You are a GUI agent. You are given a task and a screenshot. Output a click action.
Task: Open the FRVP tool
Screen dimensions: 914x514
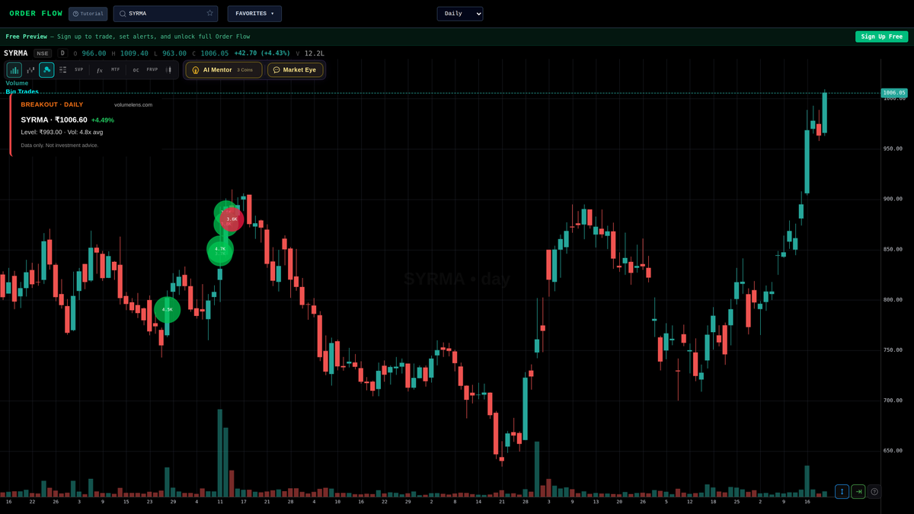[152, 69]
